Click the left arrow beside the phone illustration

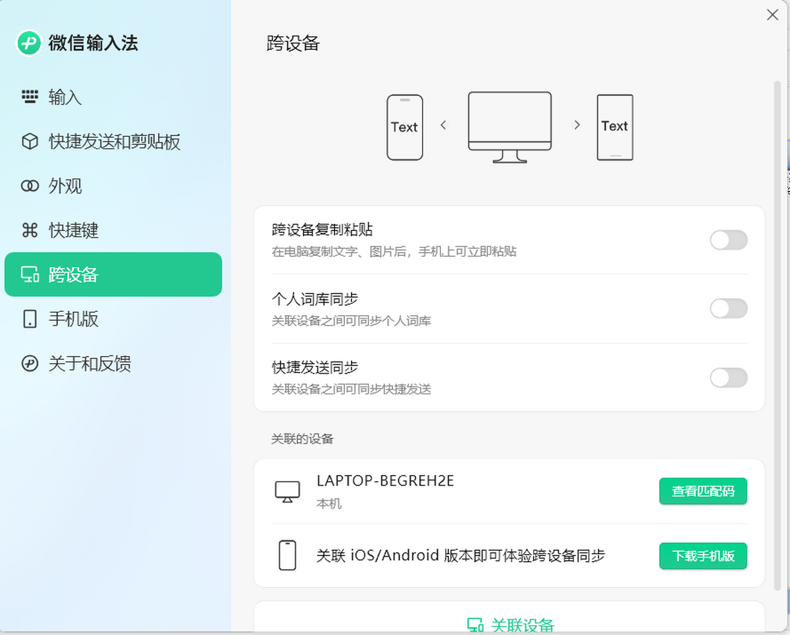[444, 124]
